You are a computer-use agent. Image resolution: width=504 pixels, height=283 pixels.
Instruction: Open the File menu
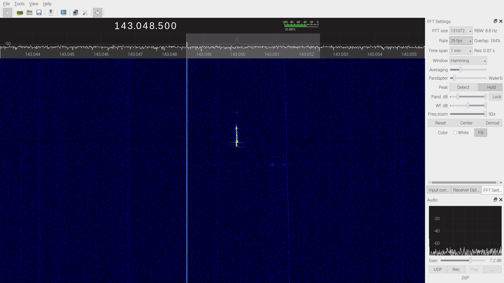click(6, 4)
